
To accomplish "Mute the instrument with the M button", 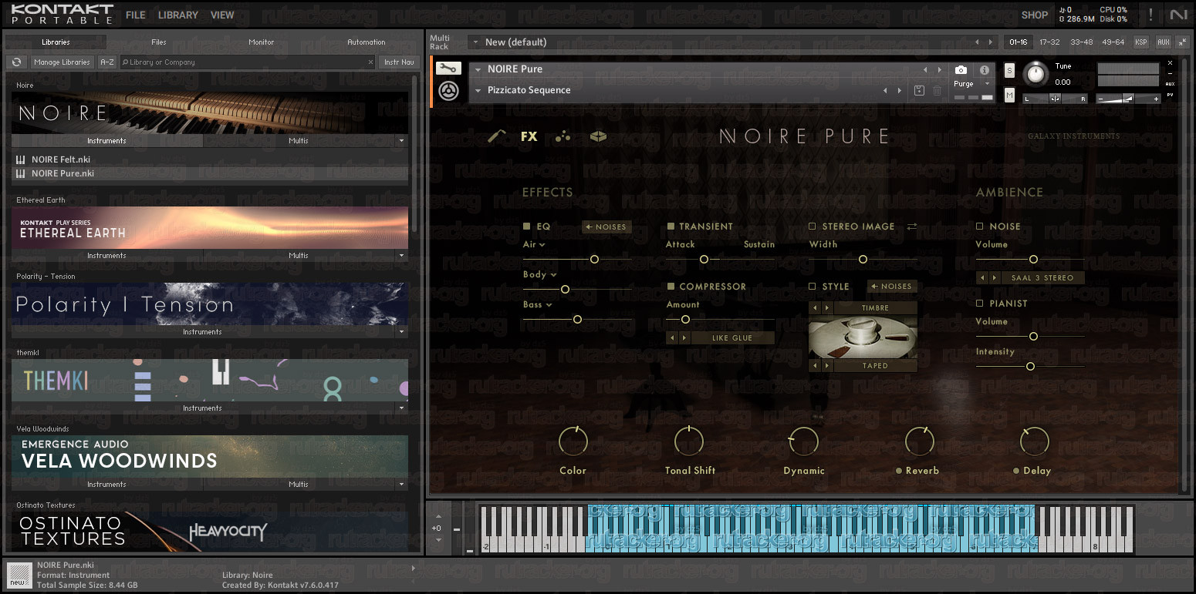I will 1010,95.
